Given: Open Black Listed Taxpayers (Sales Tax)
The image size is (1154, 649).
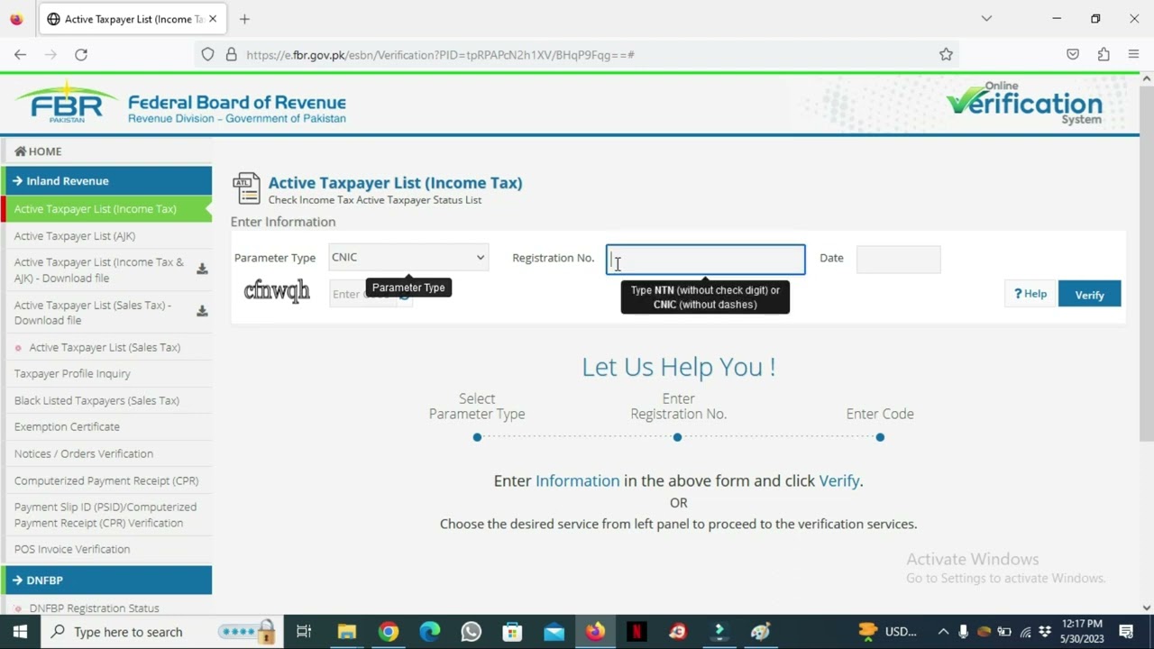Looking at the screenshot, I should pos(96,400).
